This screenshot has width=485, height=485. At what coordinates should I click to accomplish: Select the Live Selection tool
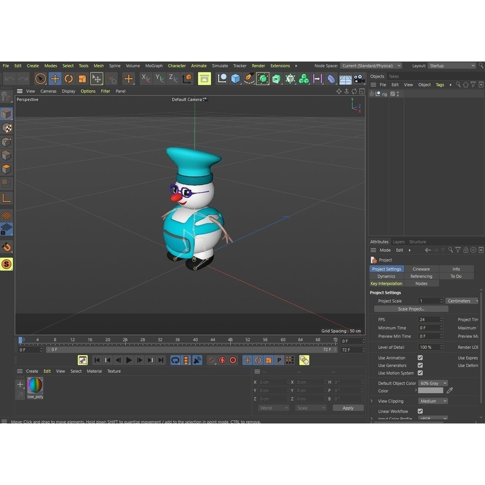[x=40, y=79]
